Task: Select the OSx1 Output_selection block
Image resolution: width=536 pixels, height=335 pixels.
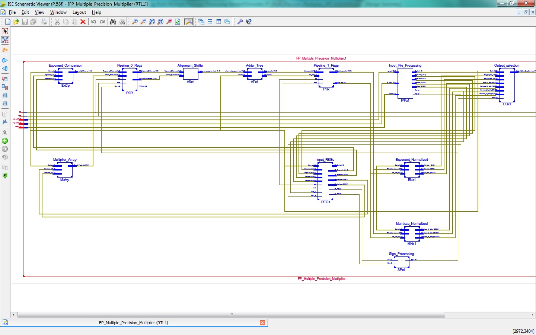Action: pos(507,85)
